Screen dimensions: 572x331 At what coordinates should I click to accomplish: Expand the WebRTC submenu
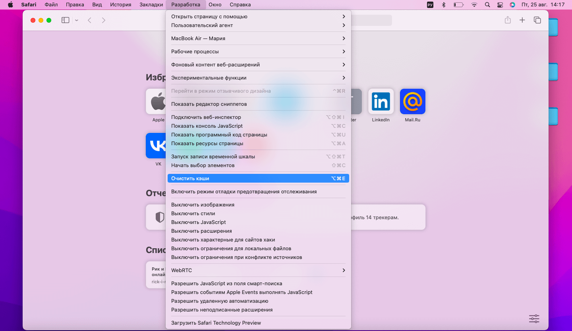(x=258, y=270)
